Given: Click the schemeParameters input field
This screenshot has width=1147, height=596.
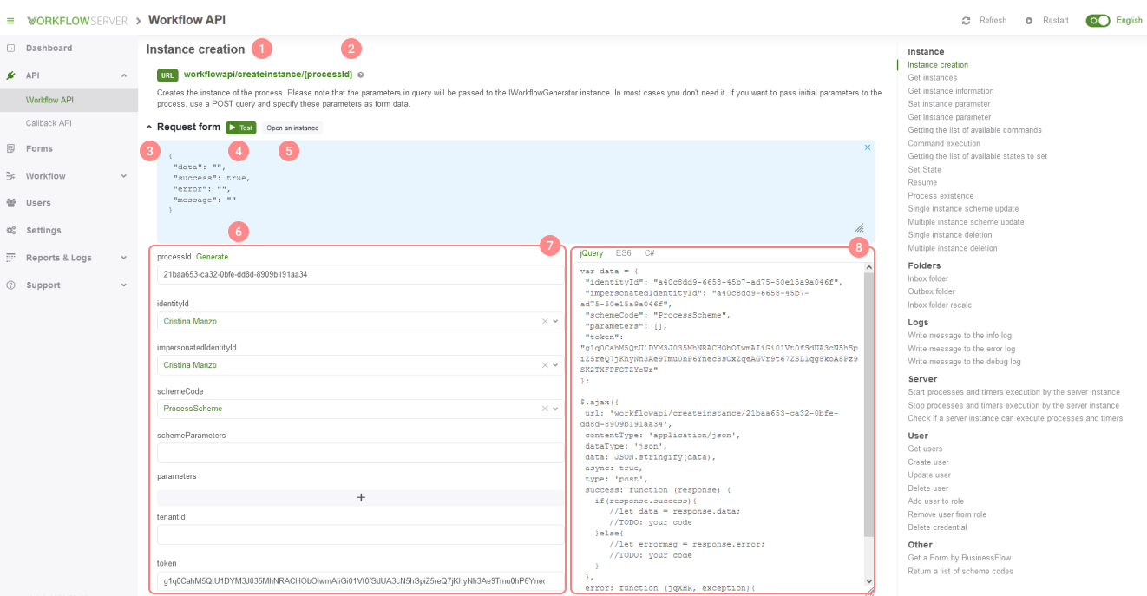Looking at the screenshot, I should [361, 453].
